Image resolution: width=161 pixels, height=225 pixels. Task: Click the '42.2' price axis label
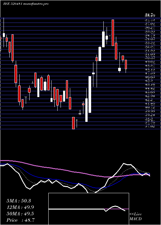click(149, 100)
